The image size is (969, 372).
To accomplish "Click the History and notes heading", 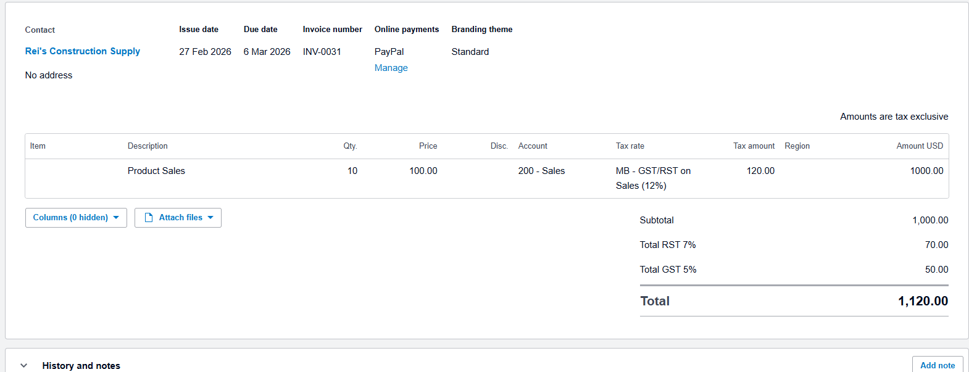I will coord(81,366).
